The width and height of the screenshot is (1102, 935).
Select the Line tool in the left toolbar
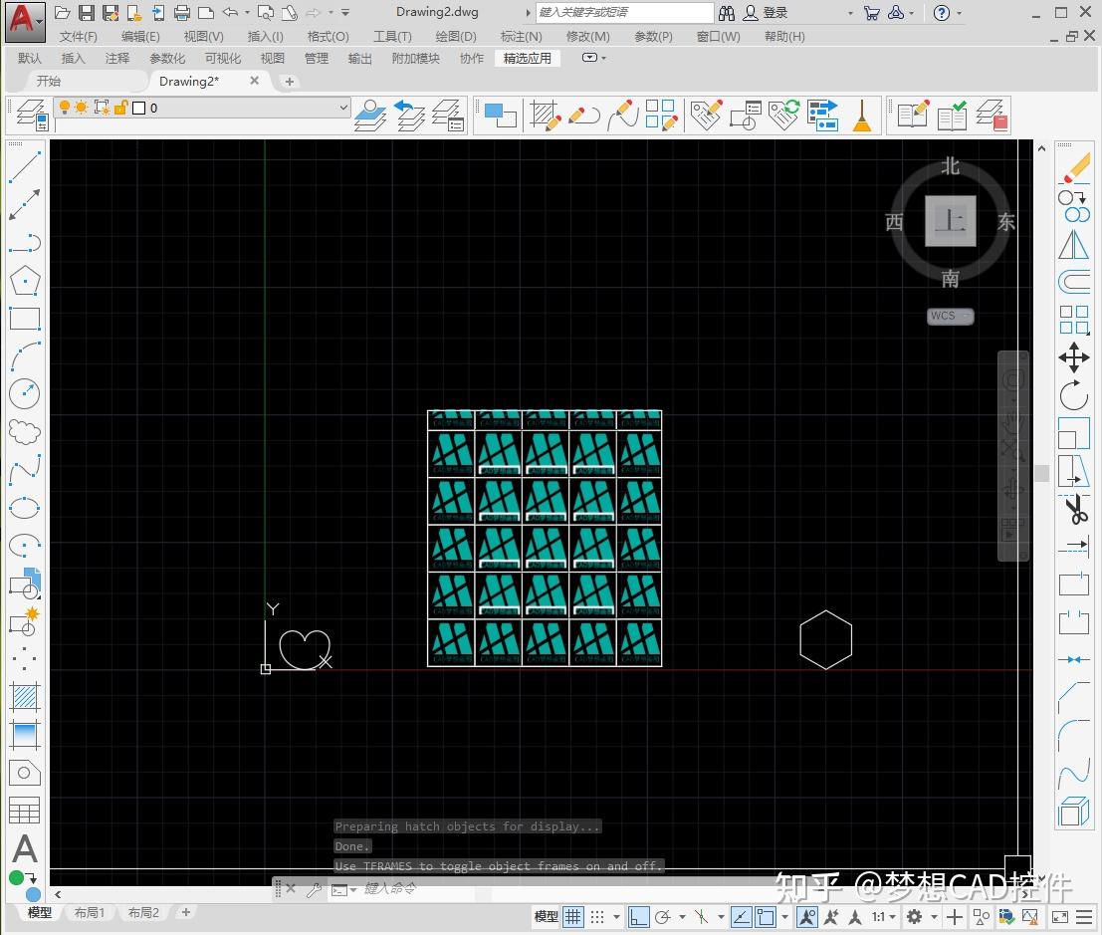24,166
